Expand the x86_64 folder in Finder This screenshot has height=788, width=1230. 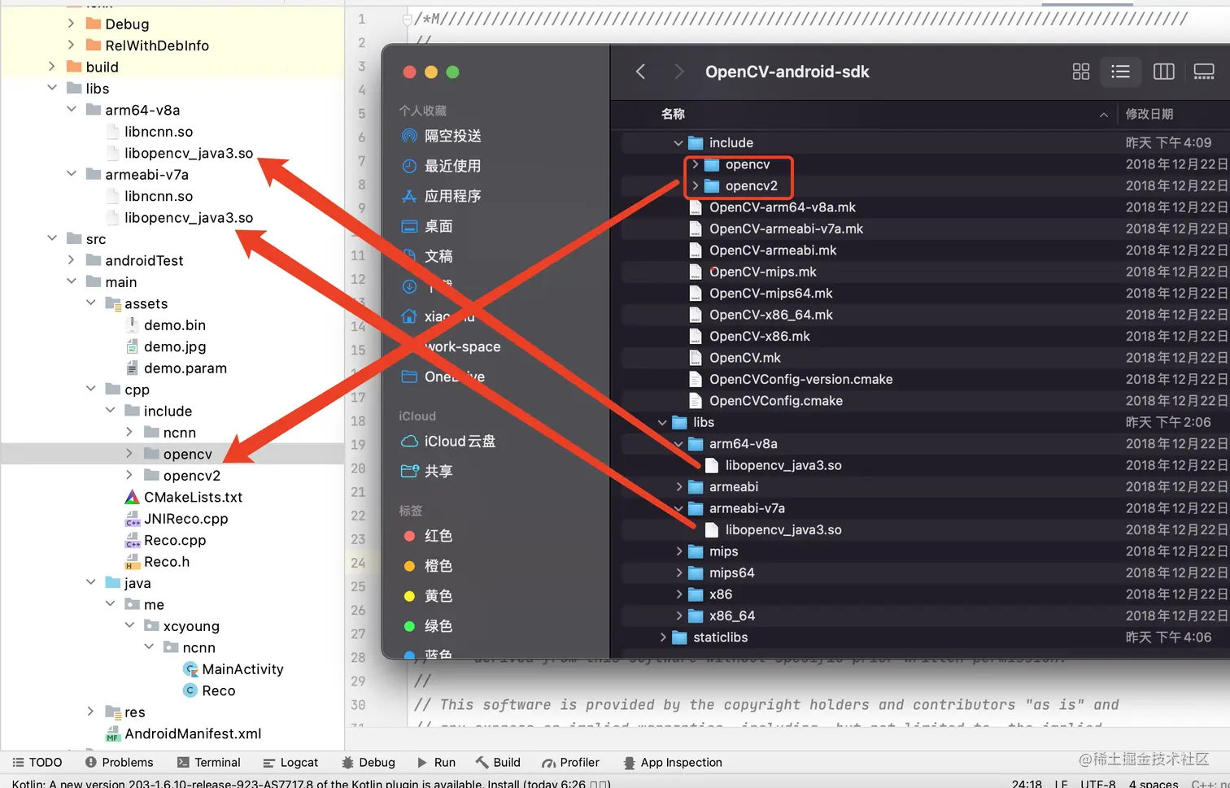pyautogui.click(x=678, y=616)
